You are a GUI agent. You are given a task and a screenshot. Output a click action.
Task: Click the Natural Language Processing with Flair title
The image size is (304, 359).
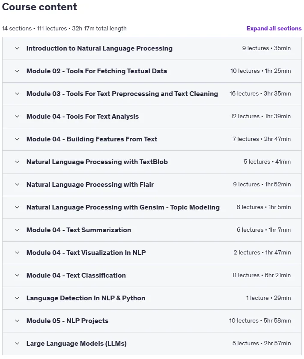pyautogui.click(x=90, y=185)
